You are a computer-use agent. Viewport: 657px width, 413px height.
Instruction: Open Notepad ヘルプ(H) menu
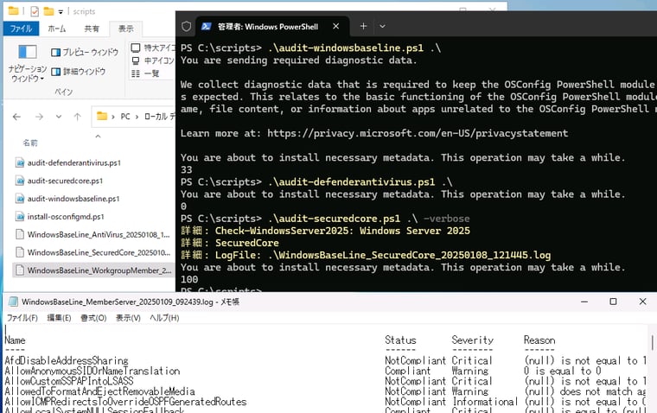[164, 318]
